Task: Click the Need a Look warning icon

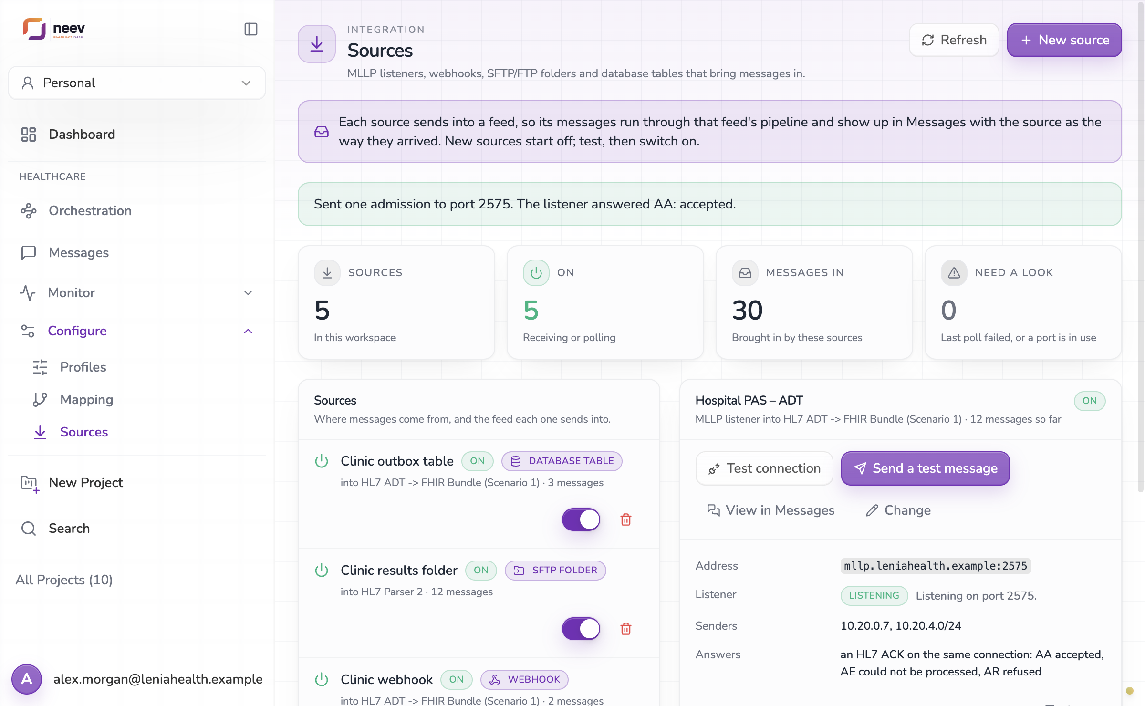Action: [954, 273]
